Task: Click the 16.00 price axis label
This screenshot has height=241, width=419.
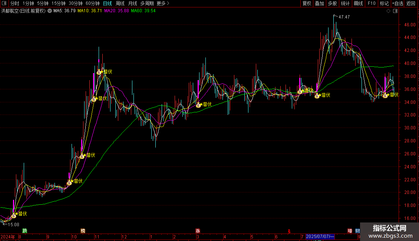Action: tap(410, 218)
